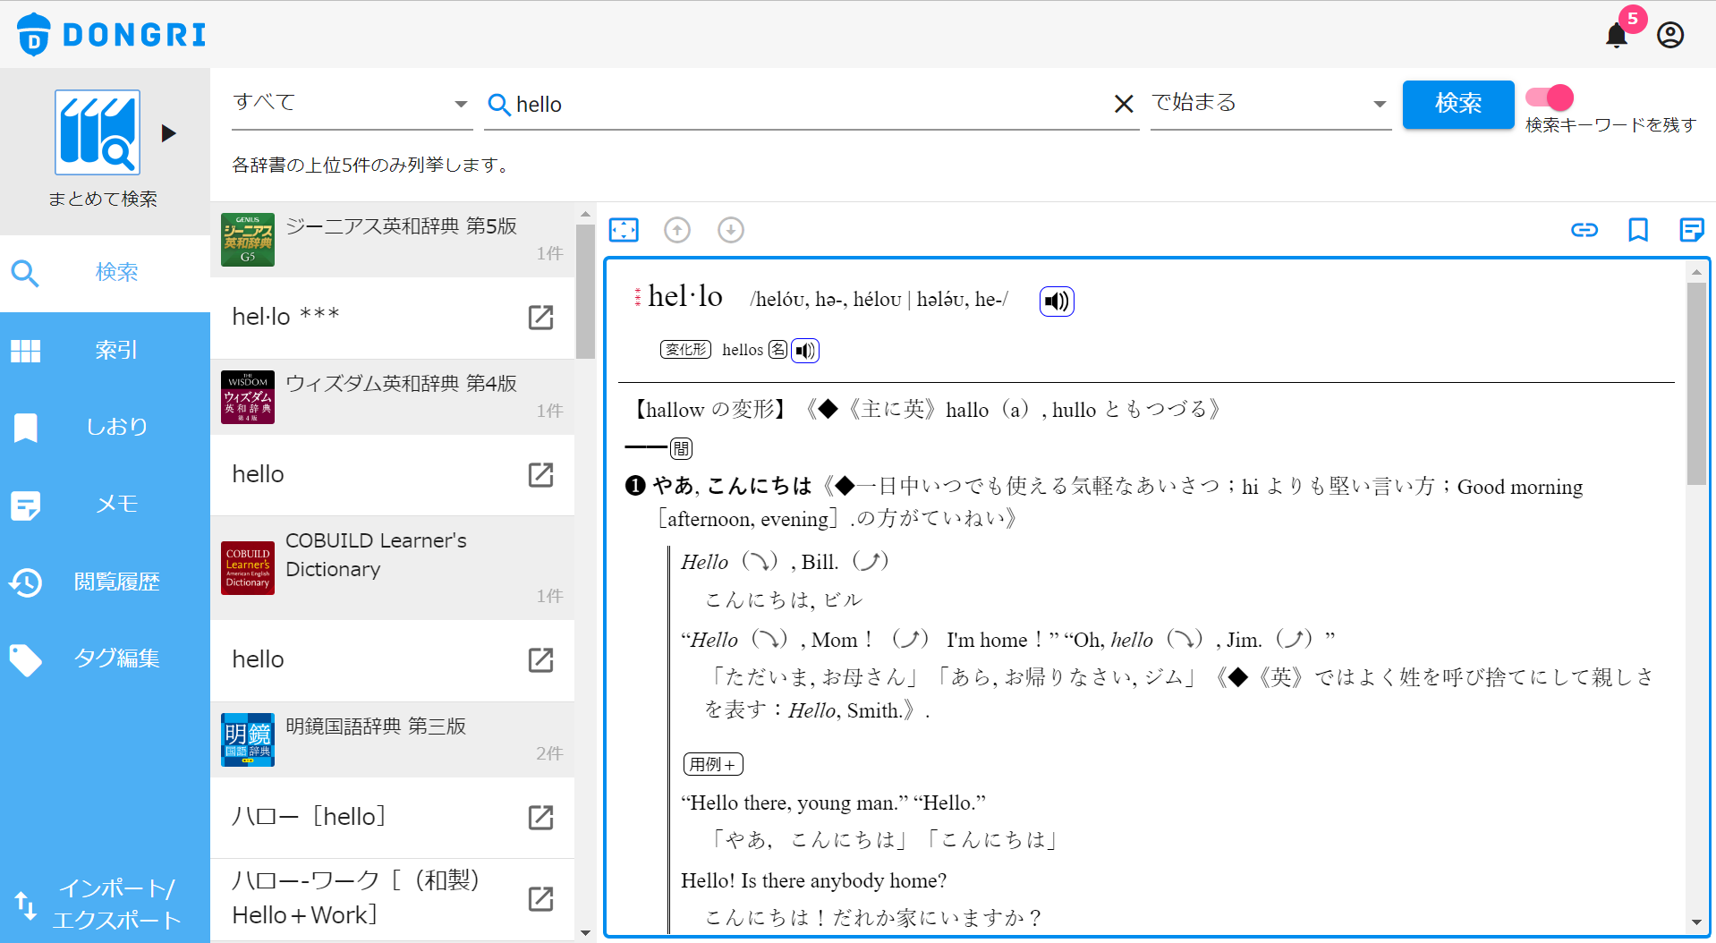Click the ジーニアス英和辞典 第5版 header

tap(392, 240)
